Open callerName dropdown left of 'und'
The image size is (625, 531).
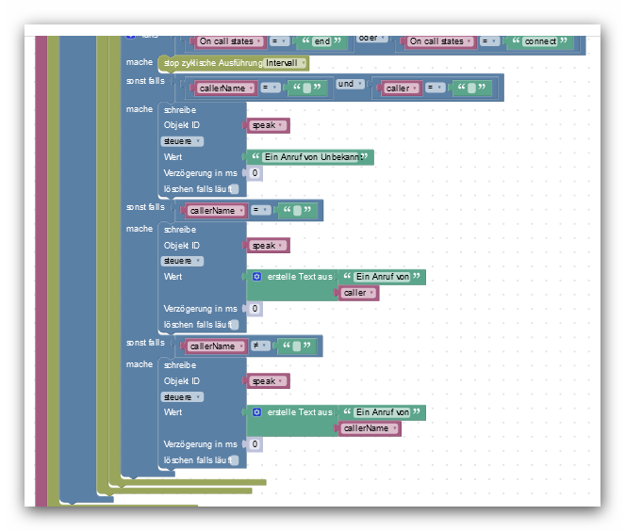(226, 88)
